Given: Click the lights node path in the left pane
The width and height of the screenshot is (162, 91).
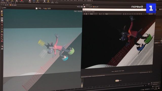Looking at the screenshot, I should (x=13, y=5).
